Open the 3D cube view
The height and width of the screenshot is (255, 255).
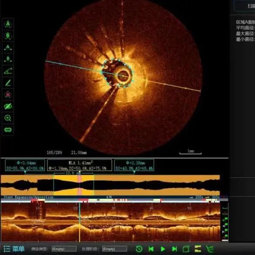(186, 249)
